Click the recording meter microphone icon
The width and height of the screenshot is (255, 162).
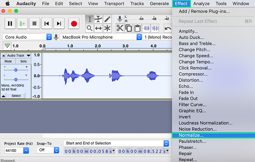pos(120,19)
